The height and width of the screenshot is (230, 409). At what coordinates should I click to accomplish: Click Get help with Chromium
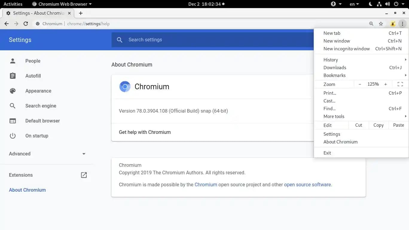pos(145,132)
